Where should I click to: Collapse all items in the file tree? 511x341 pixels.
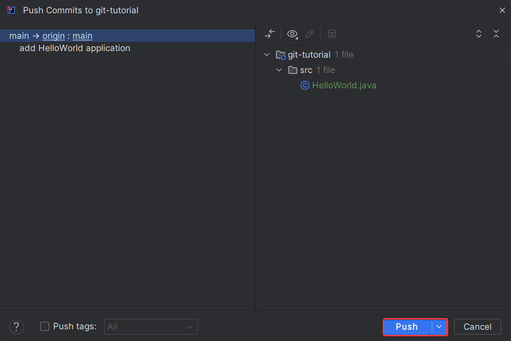point(496,34)
